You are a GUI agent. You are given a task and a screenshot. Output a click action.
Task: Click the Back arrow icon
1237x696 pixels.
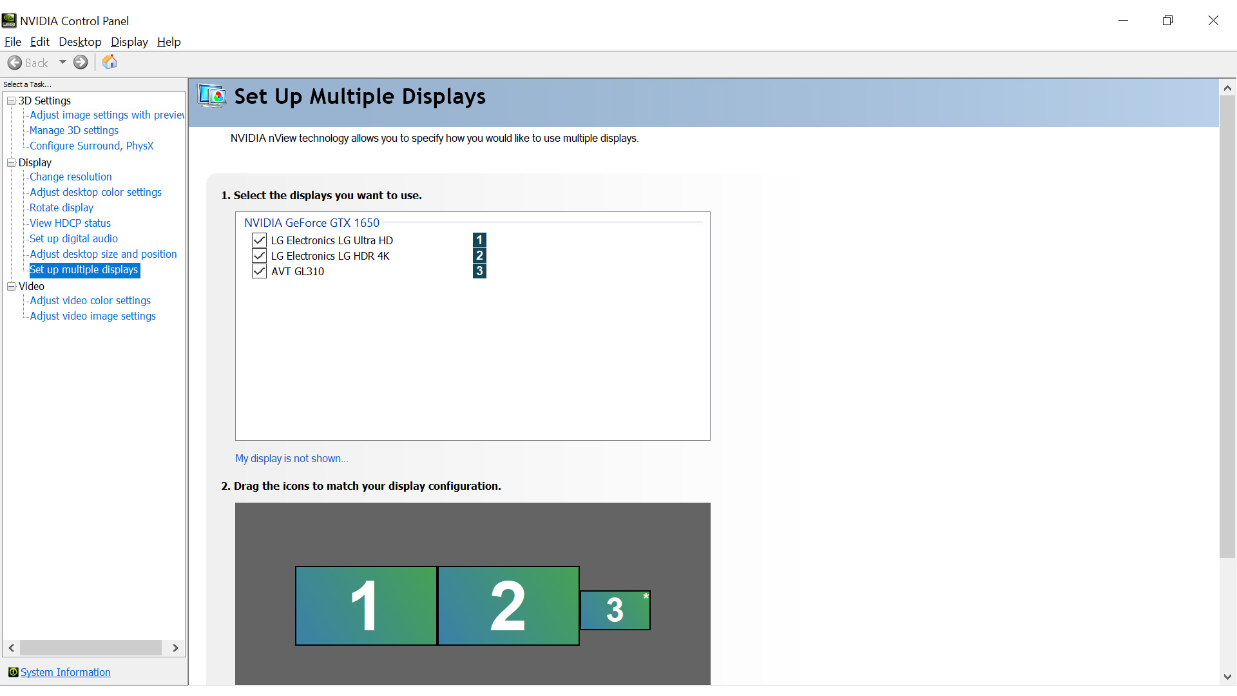click(15, 63)
